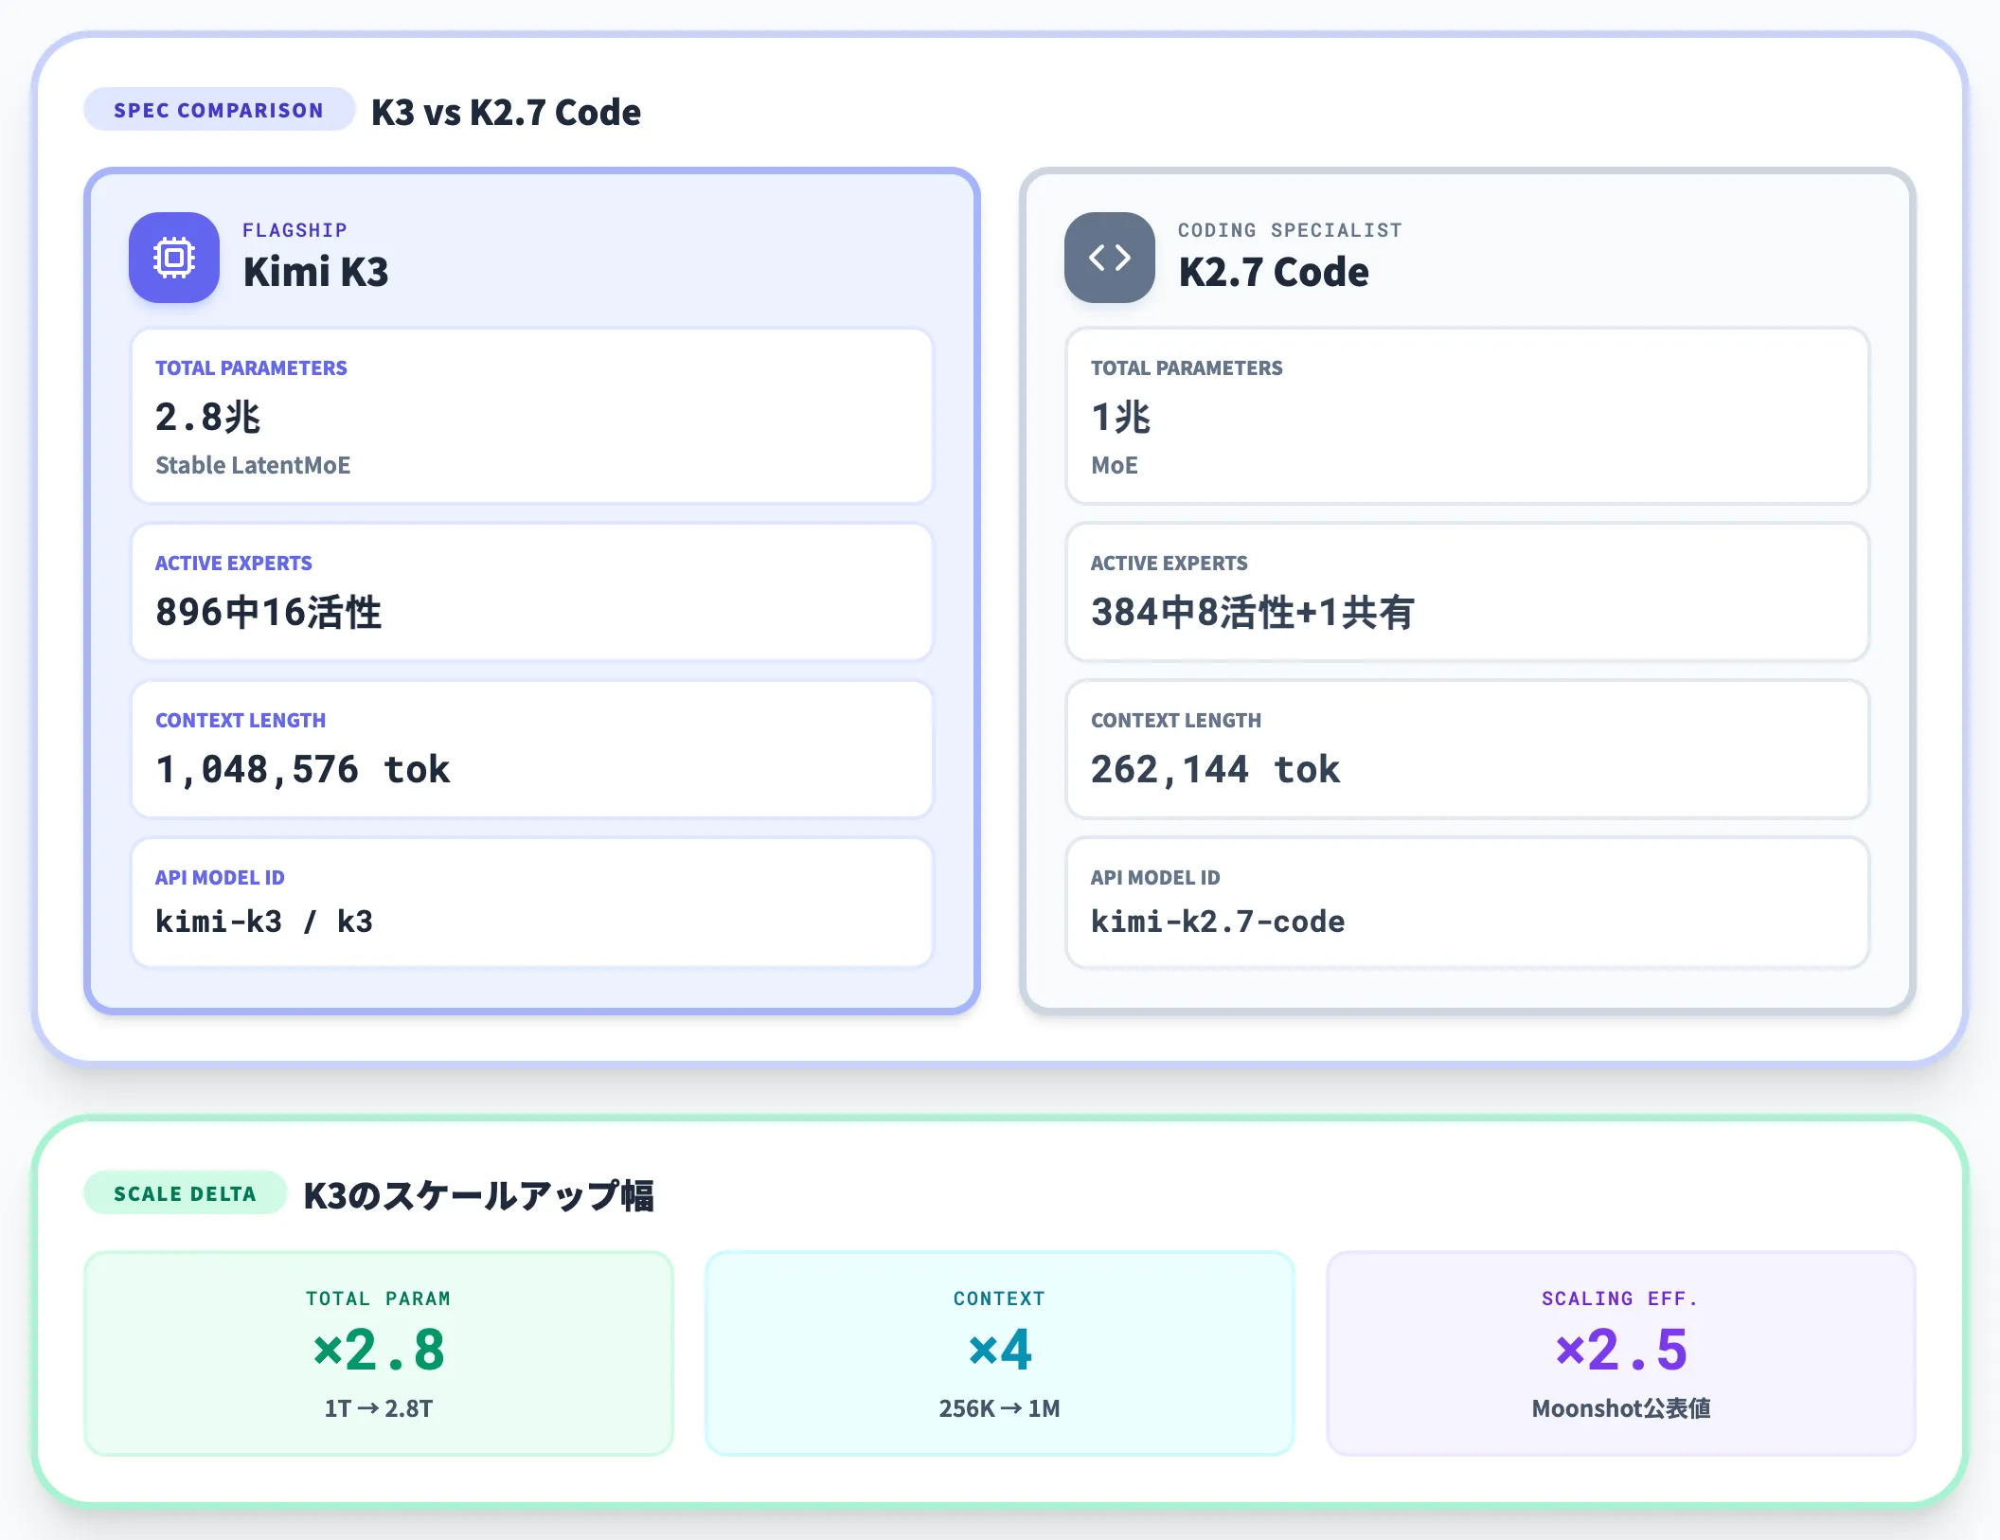Click the '256K → 1M' text
This screenshot has height=1540, width=2000.
tap(1000, 1408)
